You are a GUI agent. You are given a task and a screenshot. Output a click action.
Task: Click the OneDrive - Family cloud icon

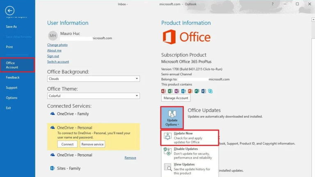pyautogui.click(x=52, y=114)
